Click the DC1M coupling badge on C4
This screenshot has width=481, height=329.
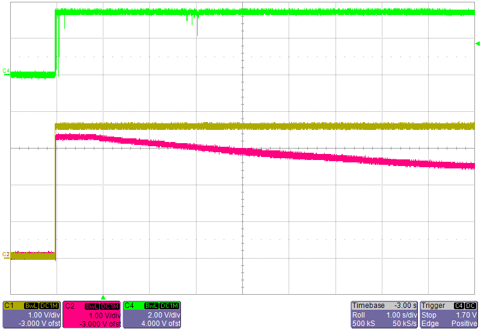170,306
